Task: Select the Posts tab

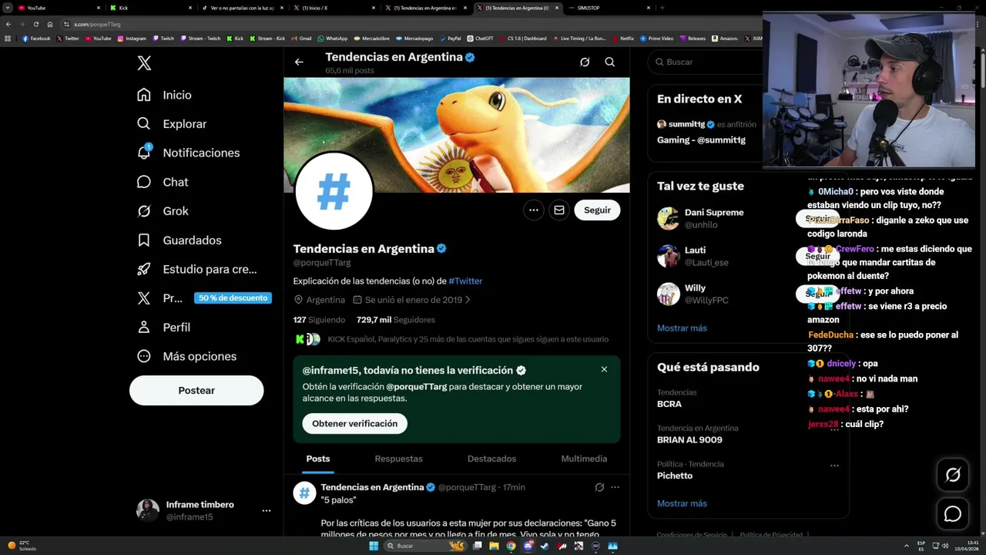Action: [318, 459]
